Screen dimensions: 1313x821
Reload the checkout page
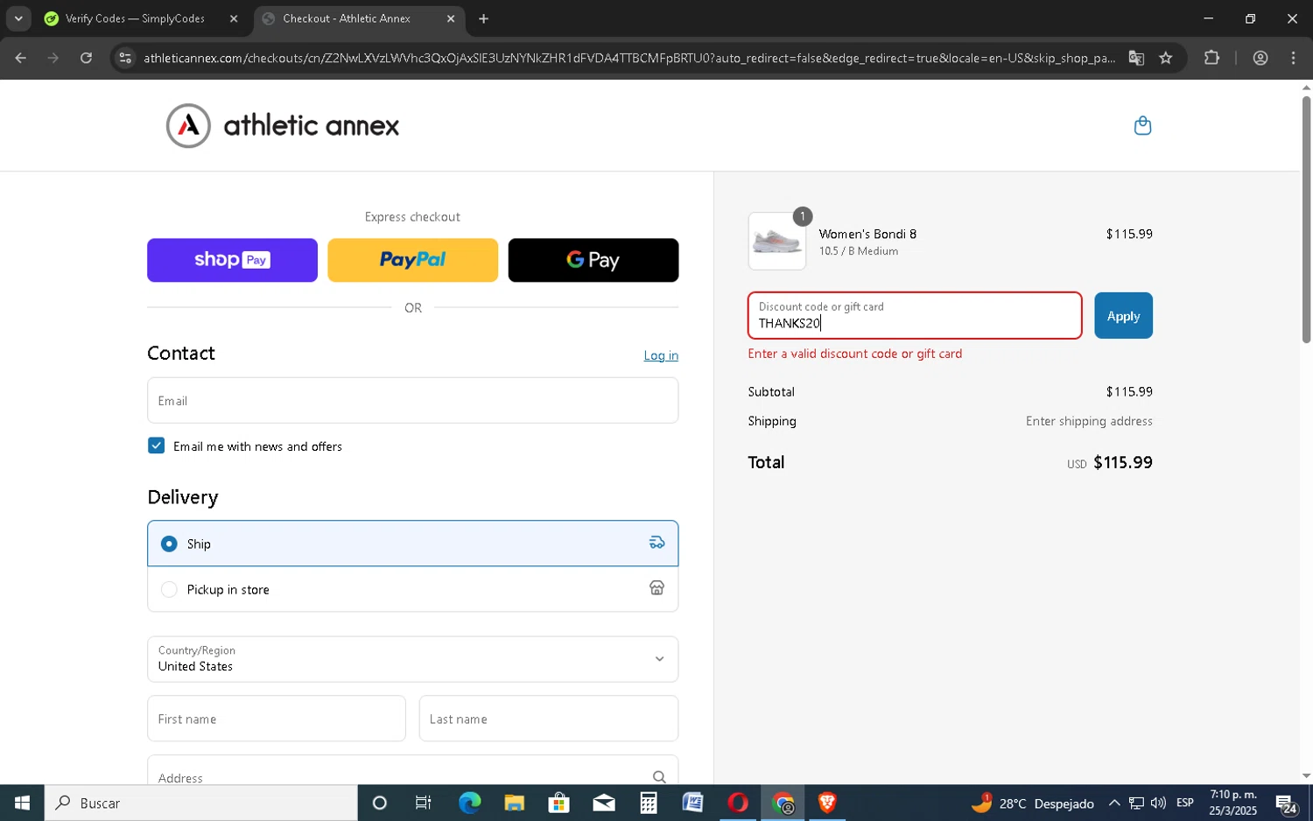coord(86,58)
